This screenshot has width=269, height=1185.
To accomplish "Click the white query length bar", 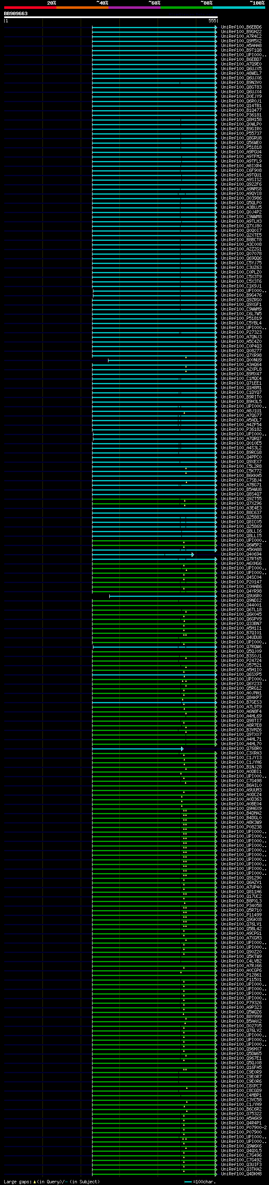I will (x=111, y=18).
